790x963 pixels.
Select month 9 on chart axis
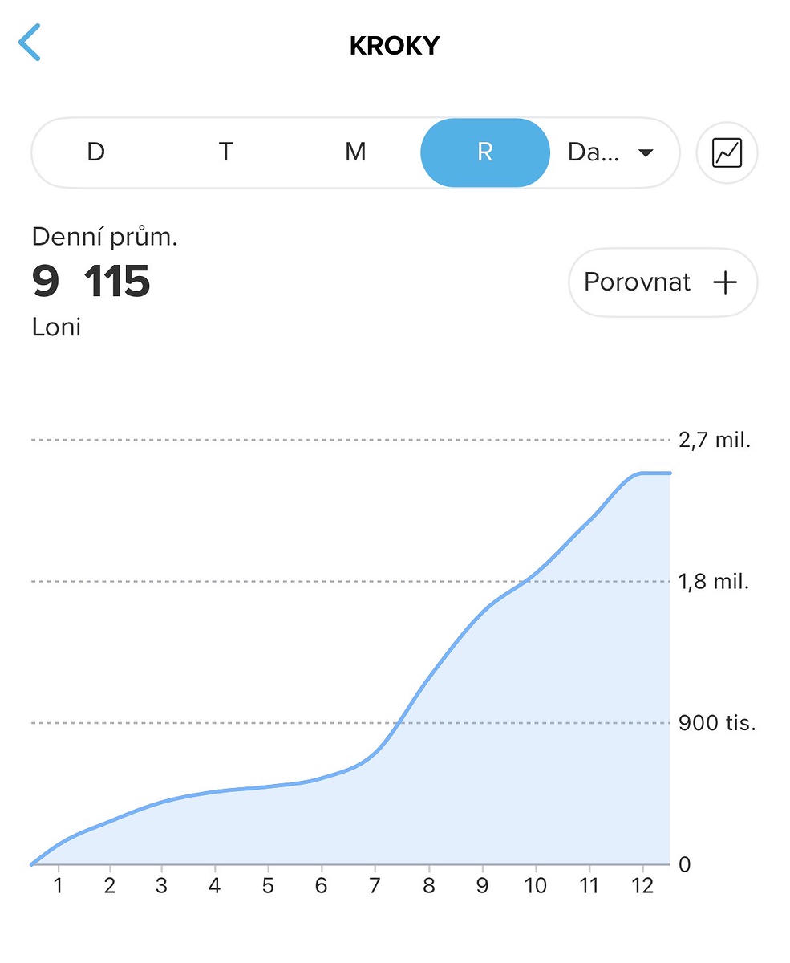[482, 886]
